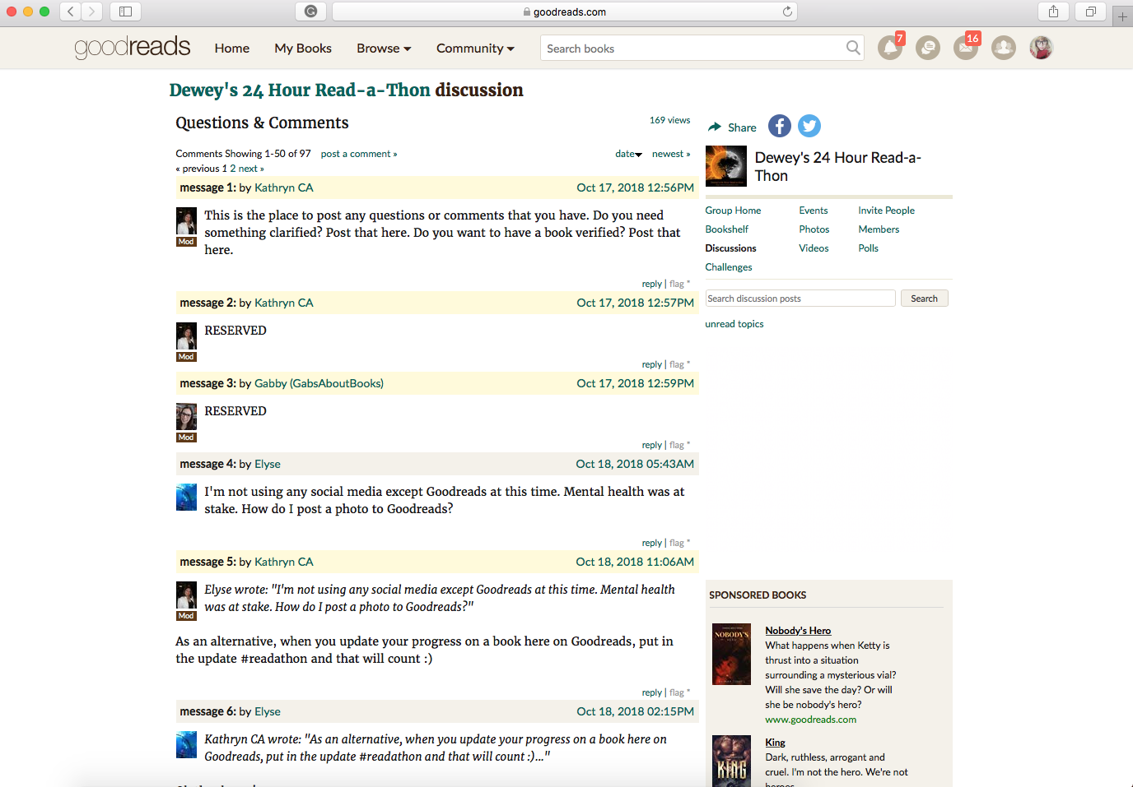Expand the Community dropdown menu
The image size is (1133, 787).
click(474, 49)
